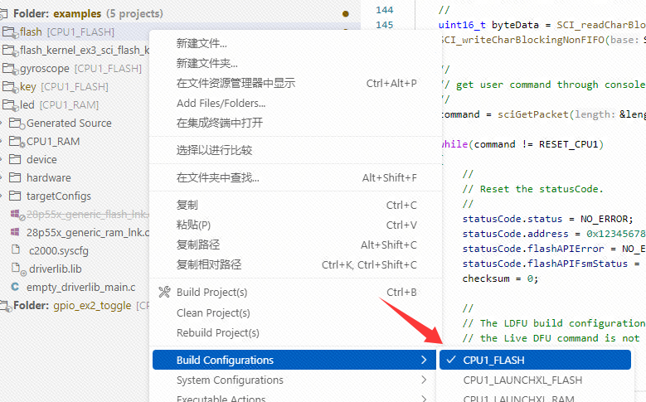Image resolution: width=646 pixels, height=402 pixels.
Task: Click the gyroscope project icon
Action: coord(10,68)
